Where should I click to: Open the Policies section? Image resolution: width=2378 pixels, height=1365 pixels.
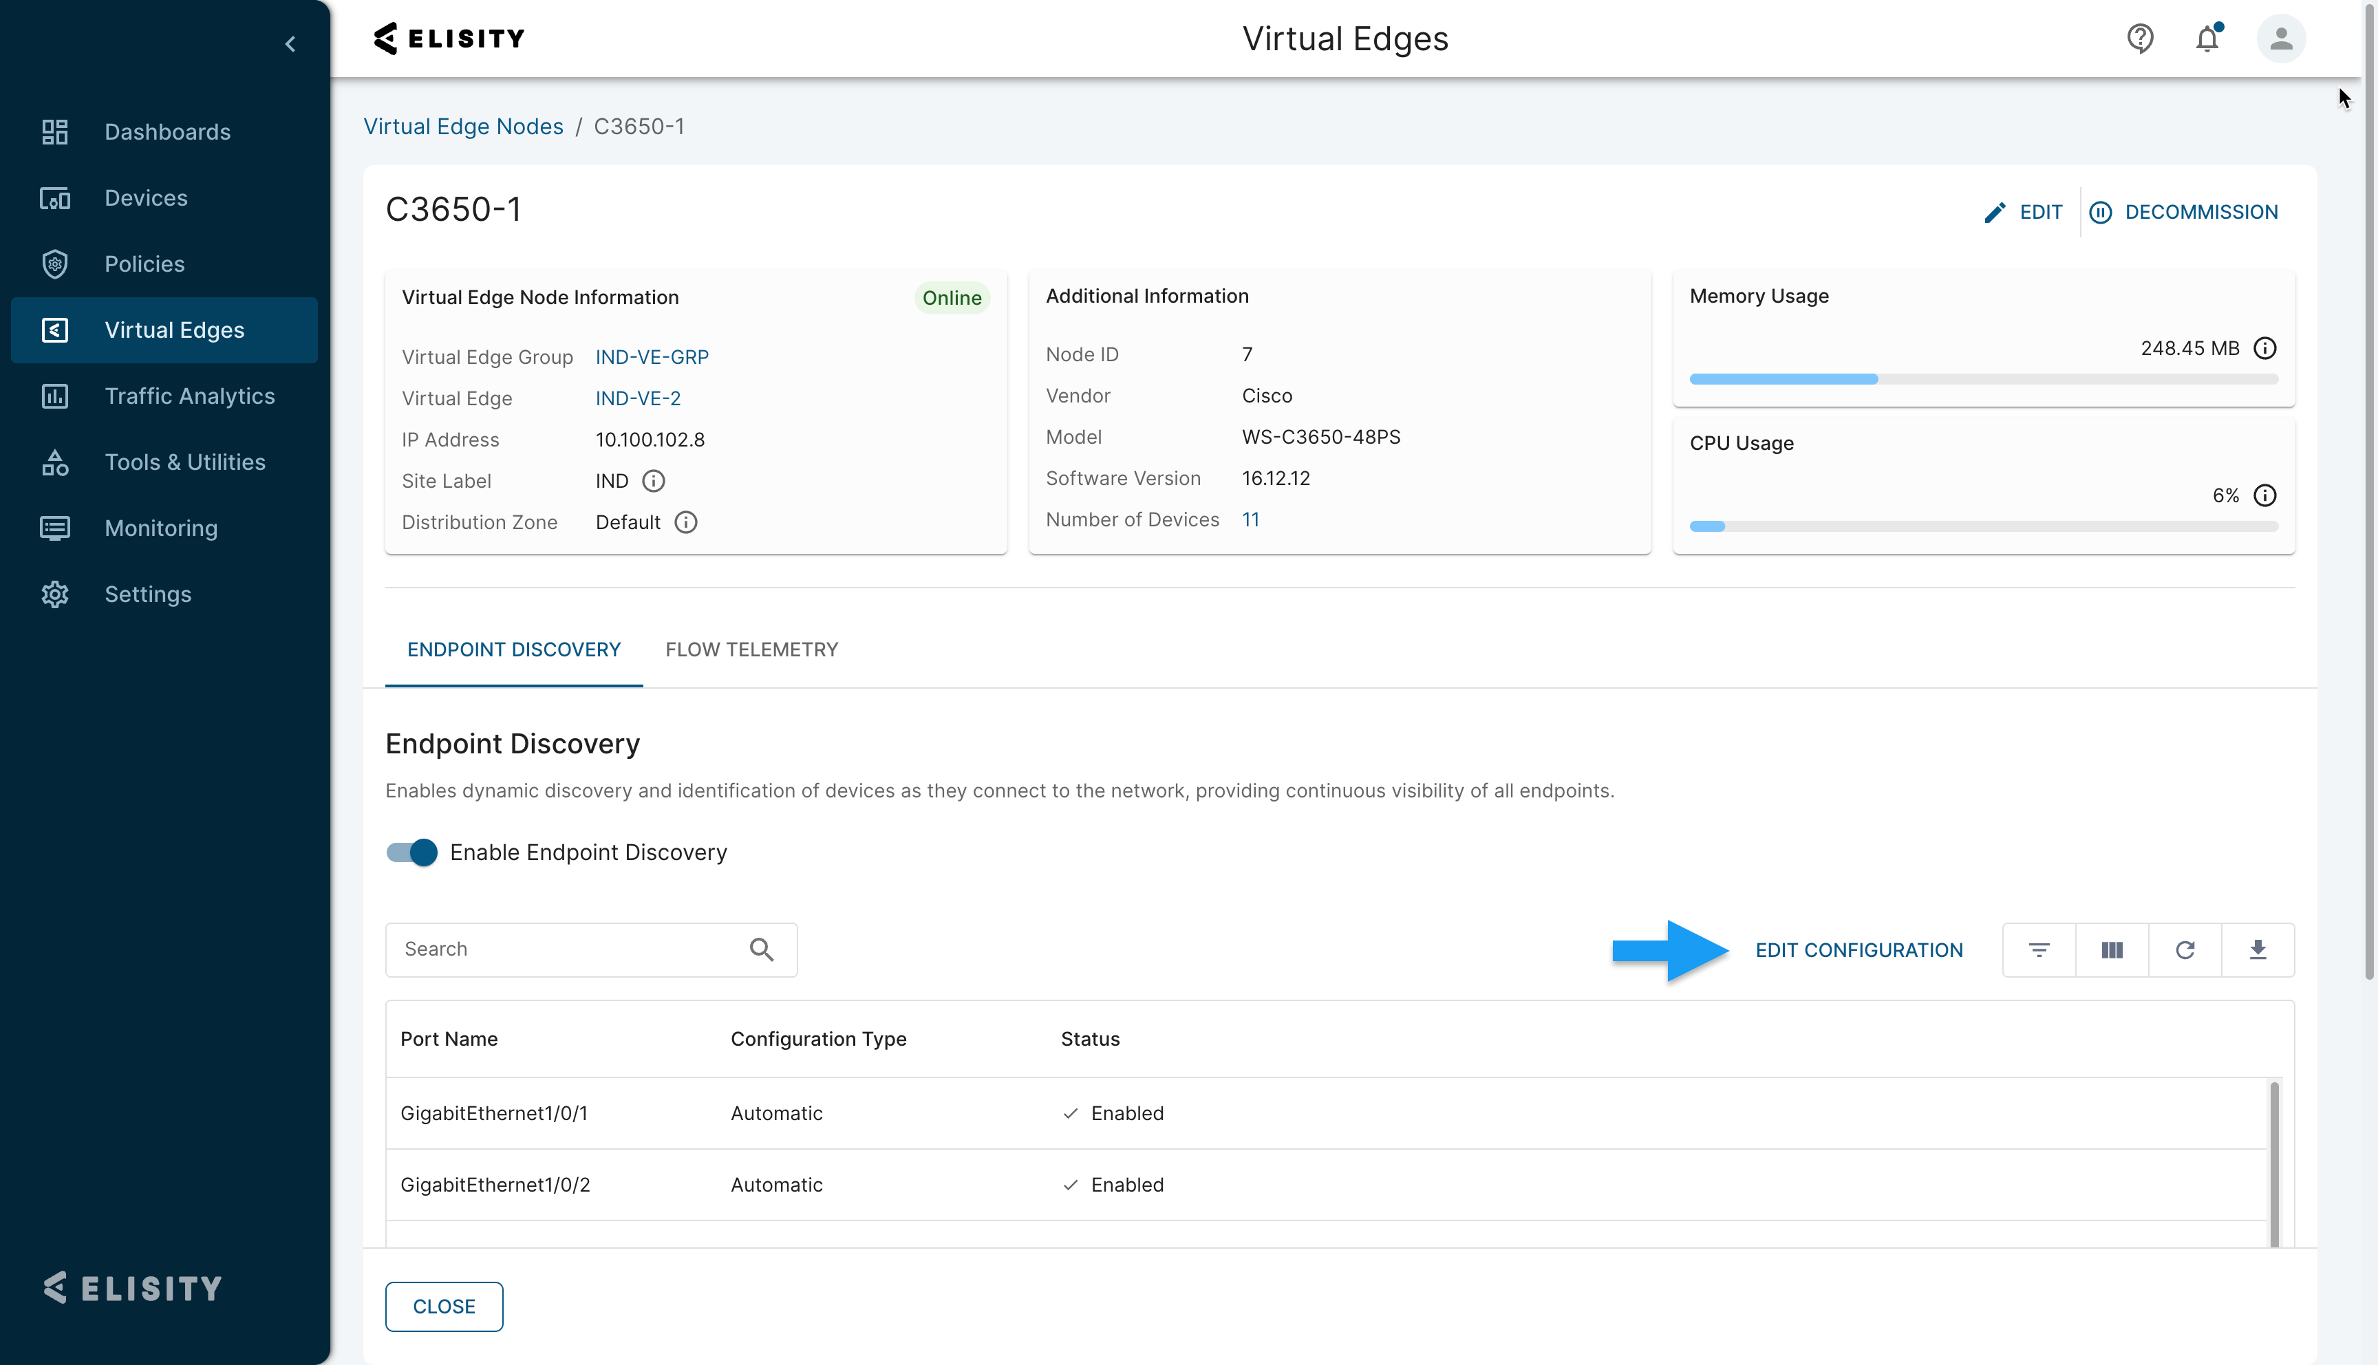[144, 264]
